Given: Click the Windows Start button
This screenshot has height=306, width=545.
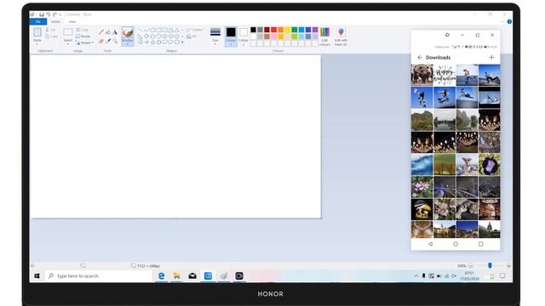Looking at the screenshot, I should tap(37, 275).
